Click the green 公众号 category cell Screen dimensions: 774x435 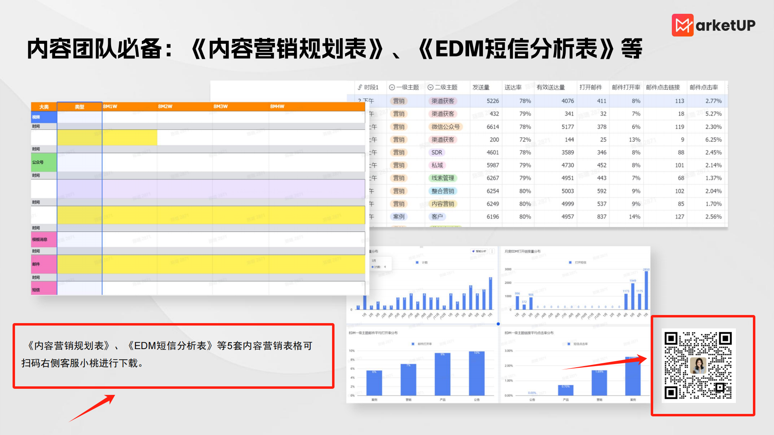[x=44, y=162]
